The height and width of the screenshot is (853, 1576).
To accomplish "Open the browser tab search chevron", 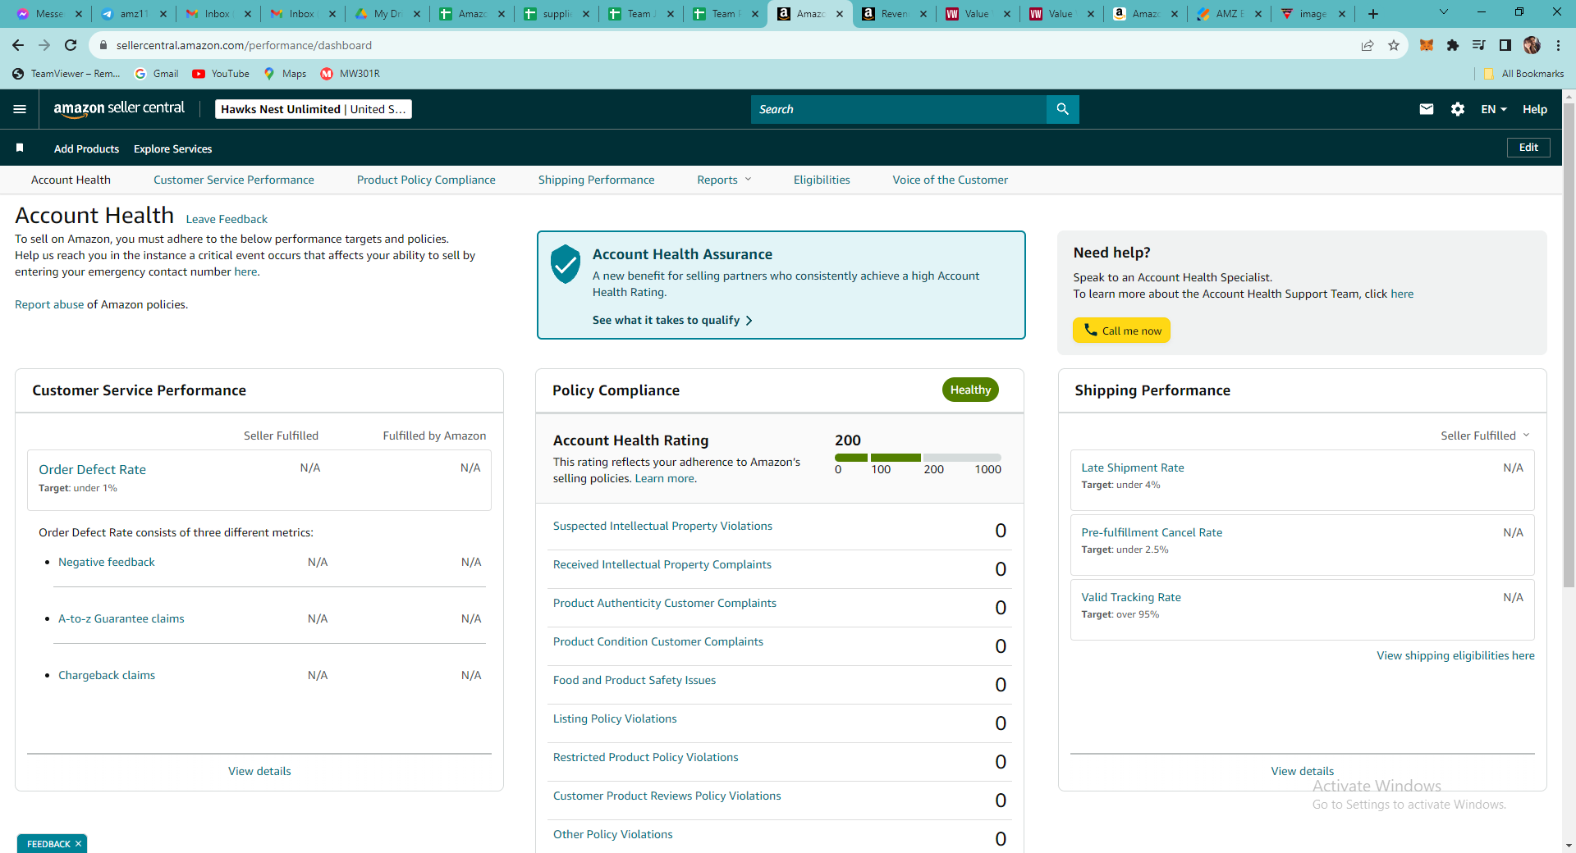I will pyautogui.click(x=1444, y=12).
